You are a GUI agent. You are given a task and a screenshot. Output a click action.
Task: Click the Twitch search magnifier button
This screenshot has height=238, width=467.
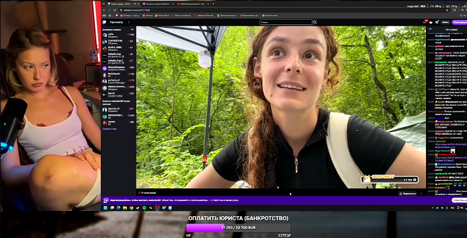tap(314, 22)
